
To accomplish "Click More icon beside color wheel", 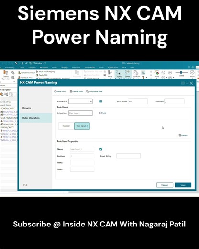I will point(157,74).
